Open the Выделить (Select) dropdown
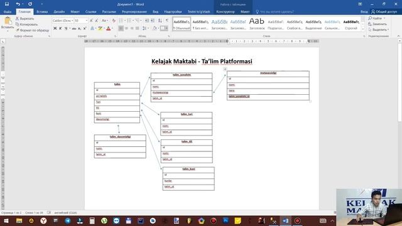 [x=378, y=30]
